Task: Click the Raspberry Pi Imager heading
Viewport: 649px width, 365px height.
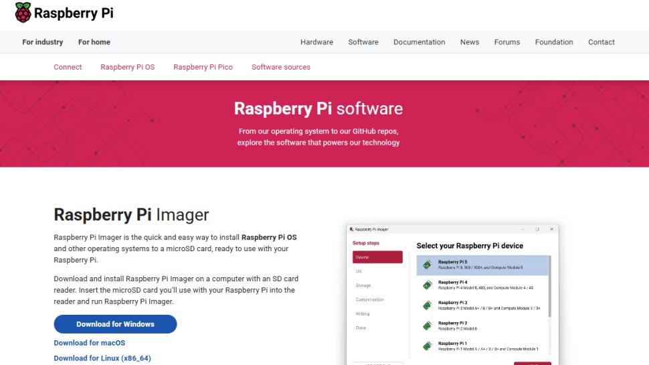Action: coord(131,214)
